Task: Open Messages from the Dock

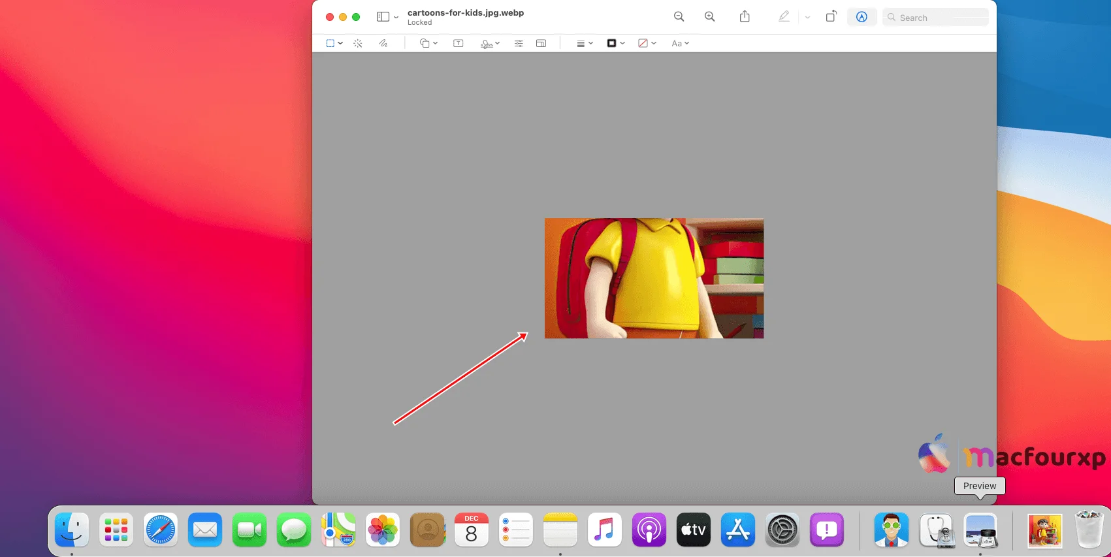Action: [x=294, y=530]
